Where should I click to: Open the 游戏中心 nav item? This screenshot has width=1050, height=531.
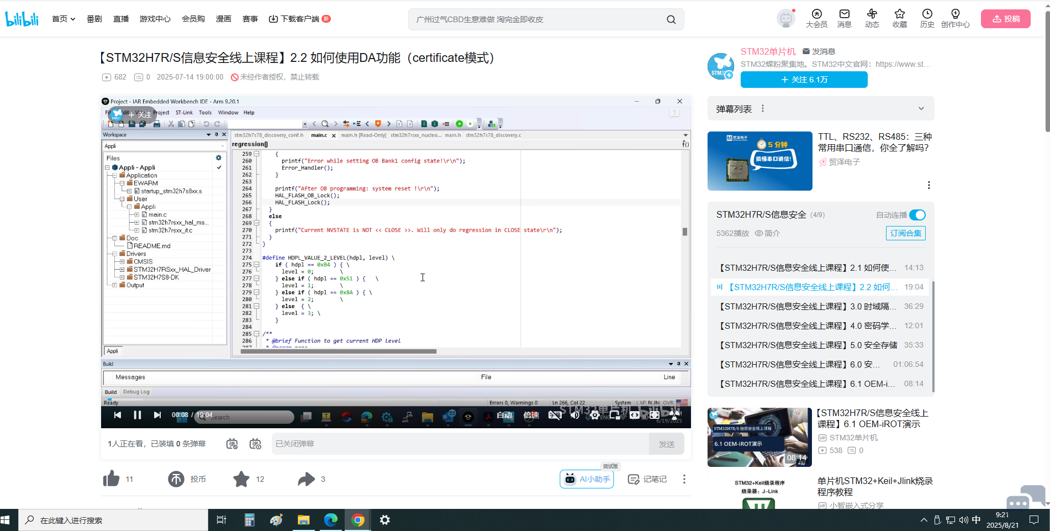(155, 19)
